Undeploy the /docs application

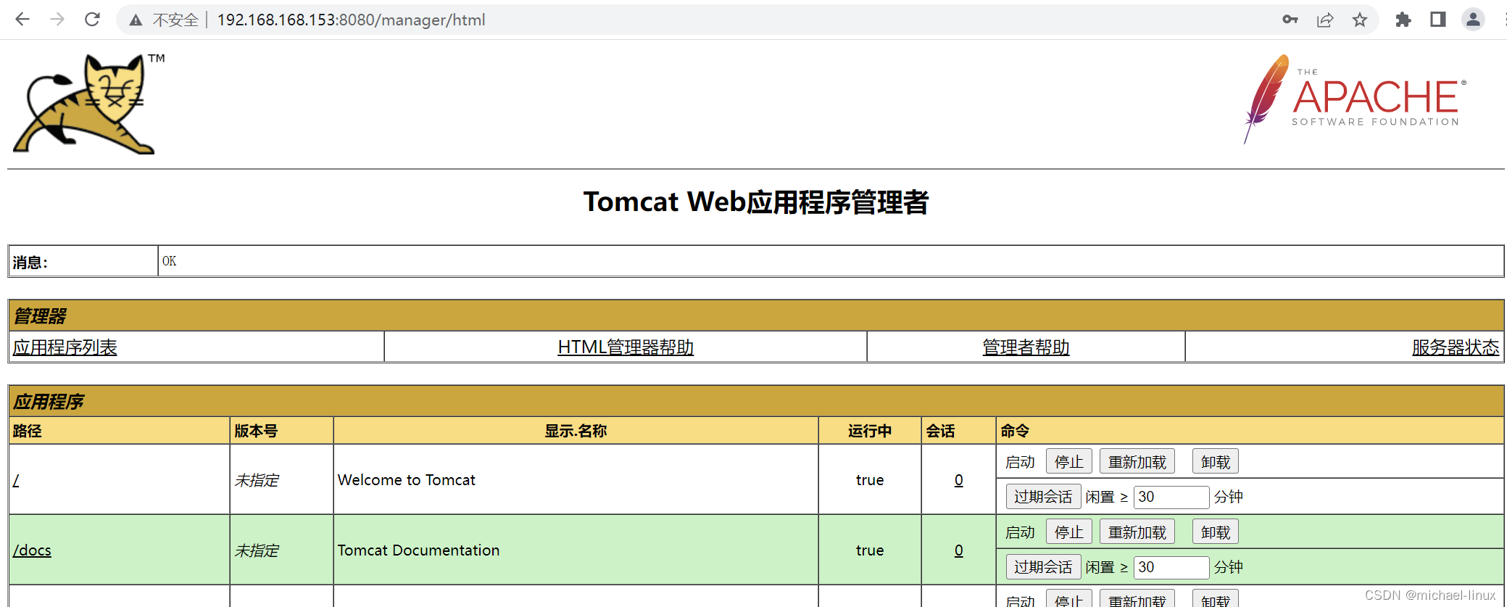click(1215, 532)
